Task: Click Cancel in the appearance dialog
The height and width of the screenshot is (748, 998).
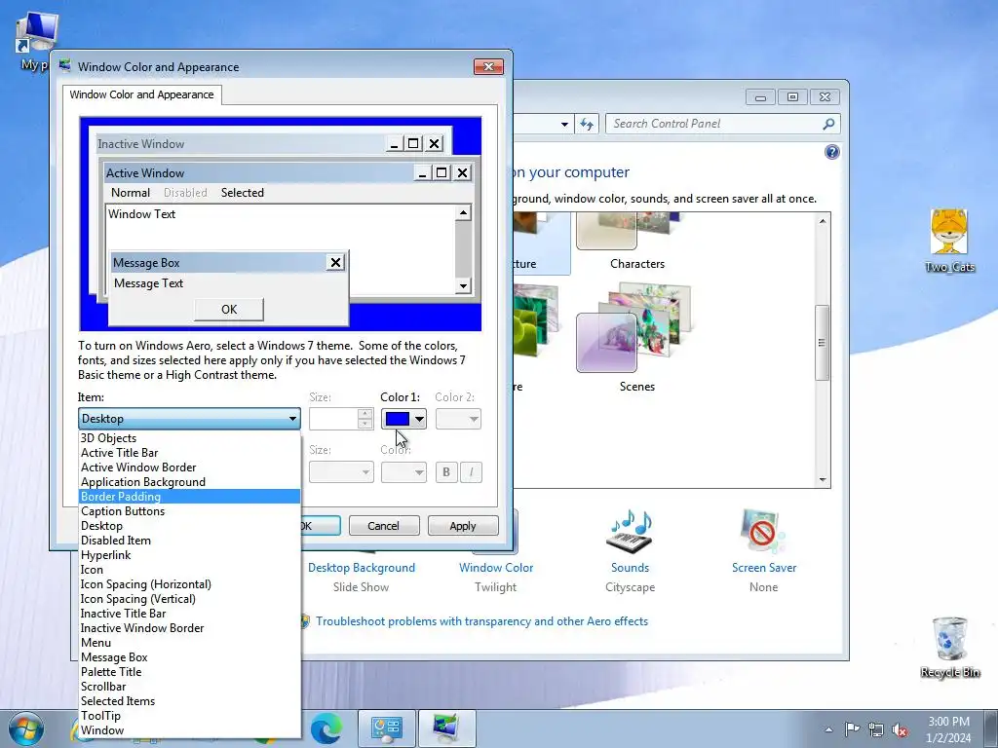Action: (384, 526)
